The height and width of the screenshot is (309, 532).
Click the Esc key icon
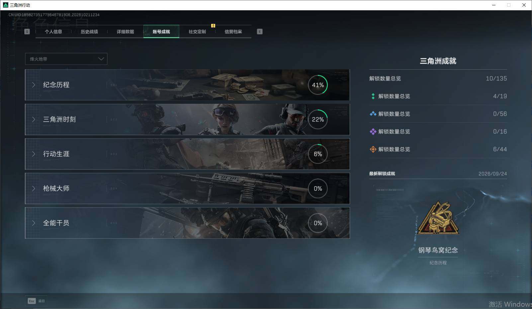(32, 301)
